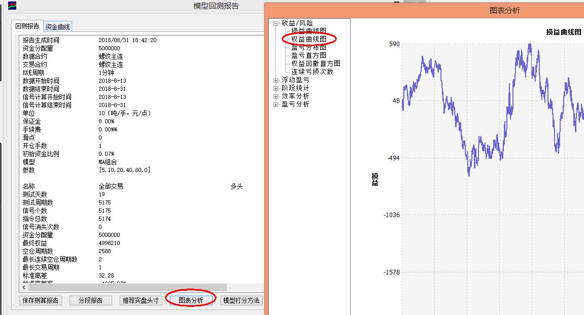Click the report's horizontal scrollbar left arrow
This screenshot has width=584, height=315.
click(x=24, y=288)
